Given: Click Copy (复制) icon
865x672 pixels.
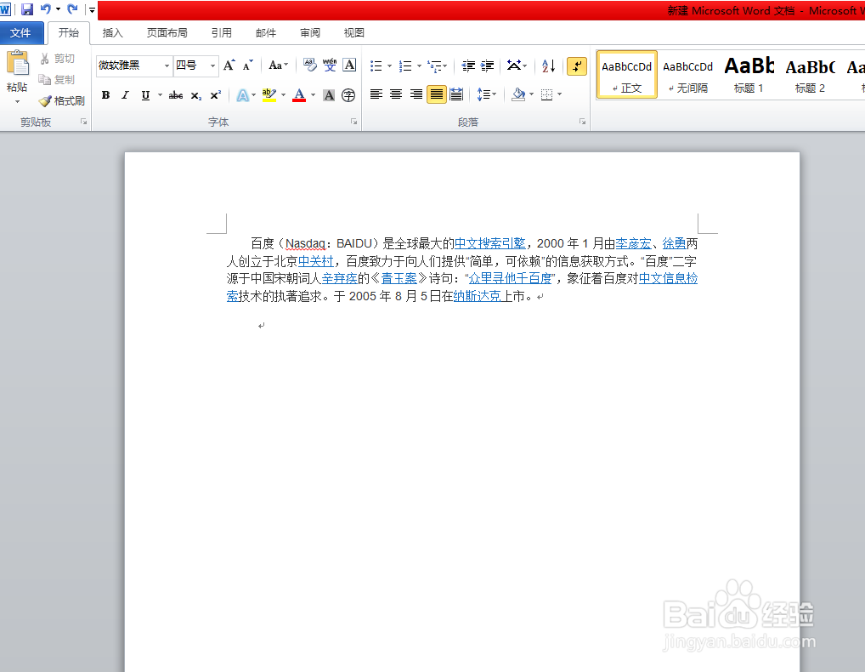Looking at the screenshot, I should (x=45, y=79).
